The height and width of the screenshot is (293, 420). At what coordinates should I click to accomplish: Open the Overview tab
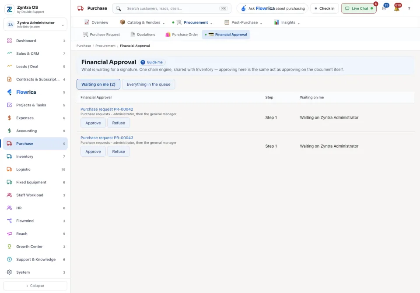pos(96,22)
